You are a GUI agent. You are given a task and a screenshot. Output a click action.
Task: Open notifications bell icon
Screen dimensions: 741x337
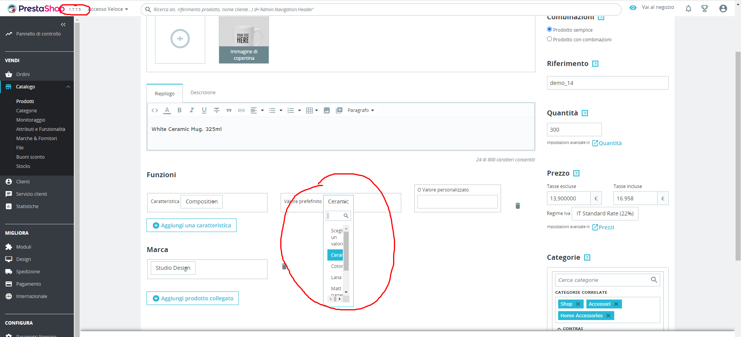[x=688, y=8]
